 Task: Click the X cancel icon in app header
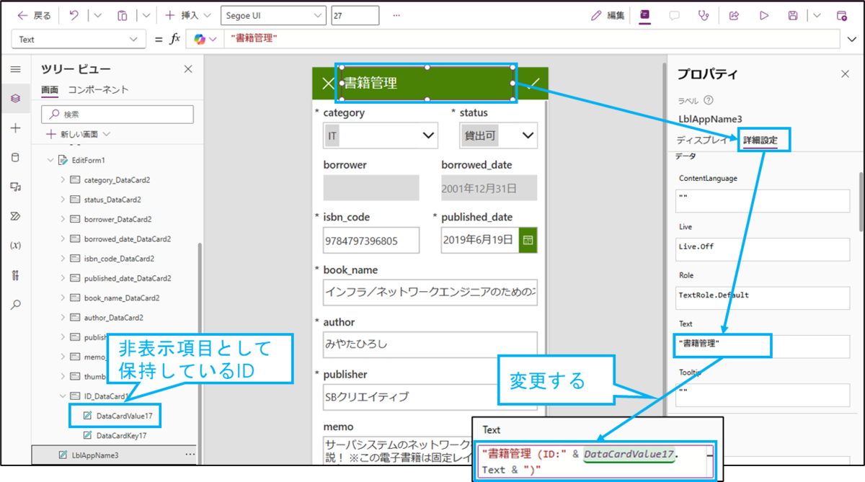[327, 84]
